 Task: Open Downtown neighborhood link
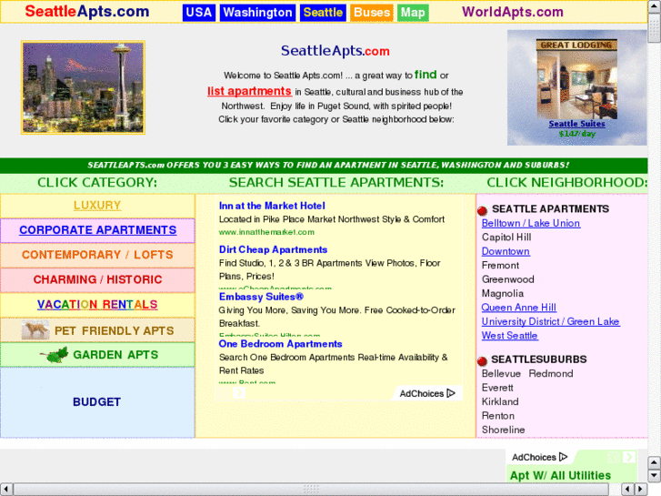[506, 251]
